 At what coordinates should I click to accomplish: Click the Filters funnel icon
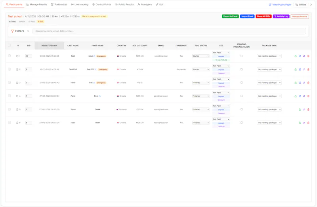point(12,31)
